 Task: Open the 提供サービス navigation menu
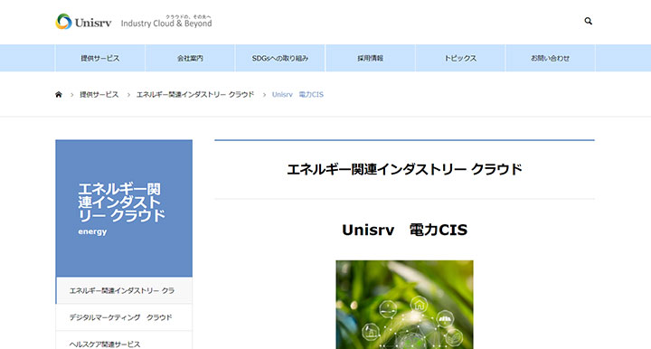[100, 58]
